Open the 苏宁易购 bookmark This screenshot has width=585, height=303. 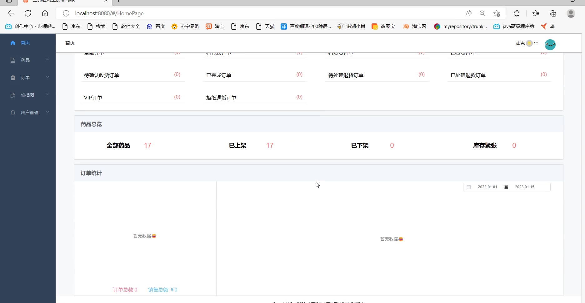coord(185,26)
